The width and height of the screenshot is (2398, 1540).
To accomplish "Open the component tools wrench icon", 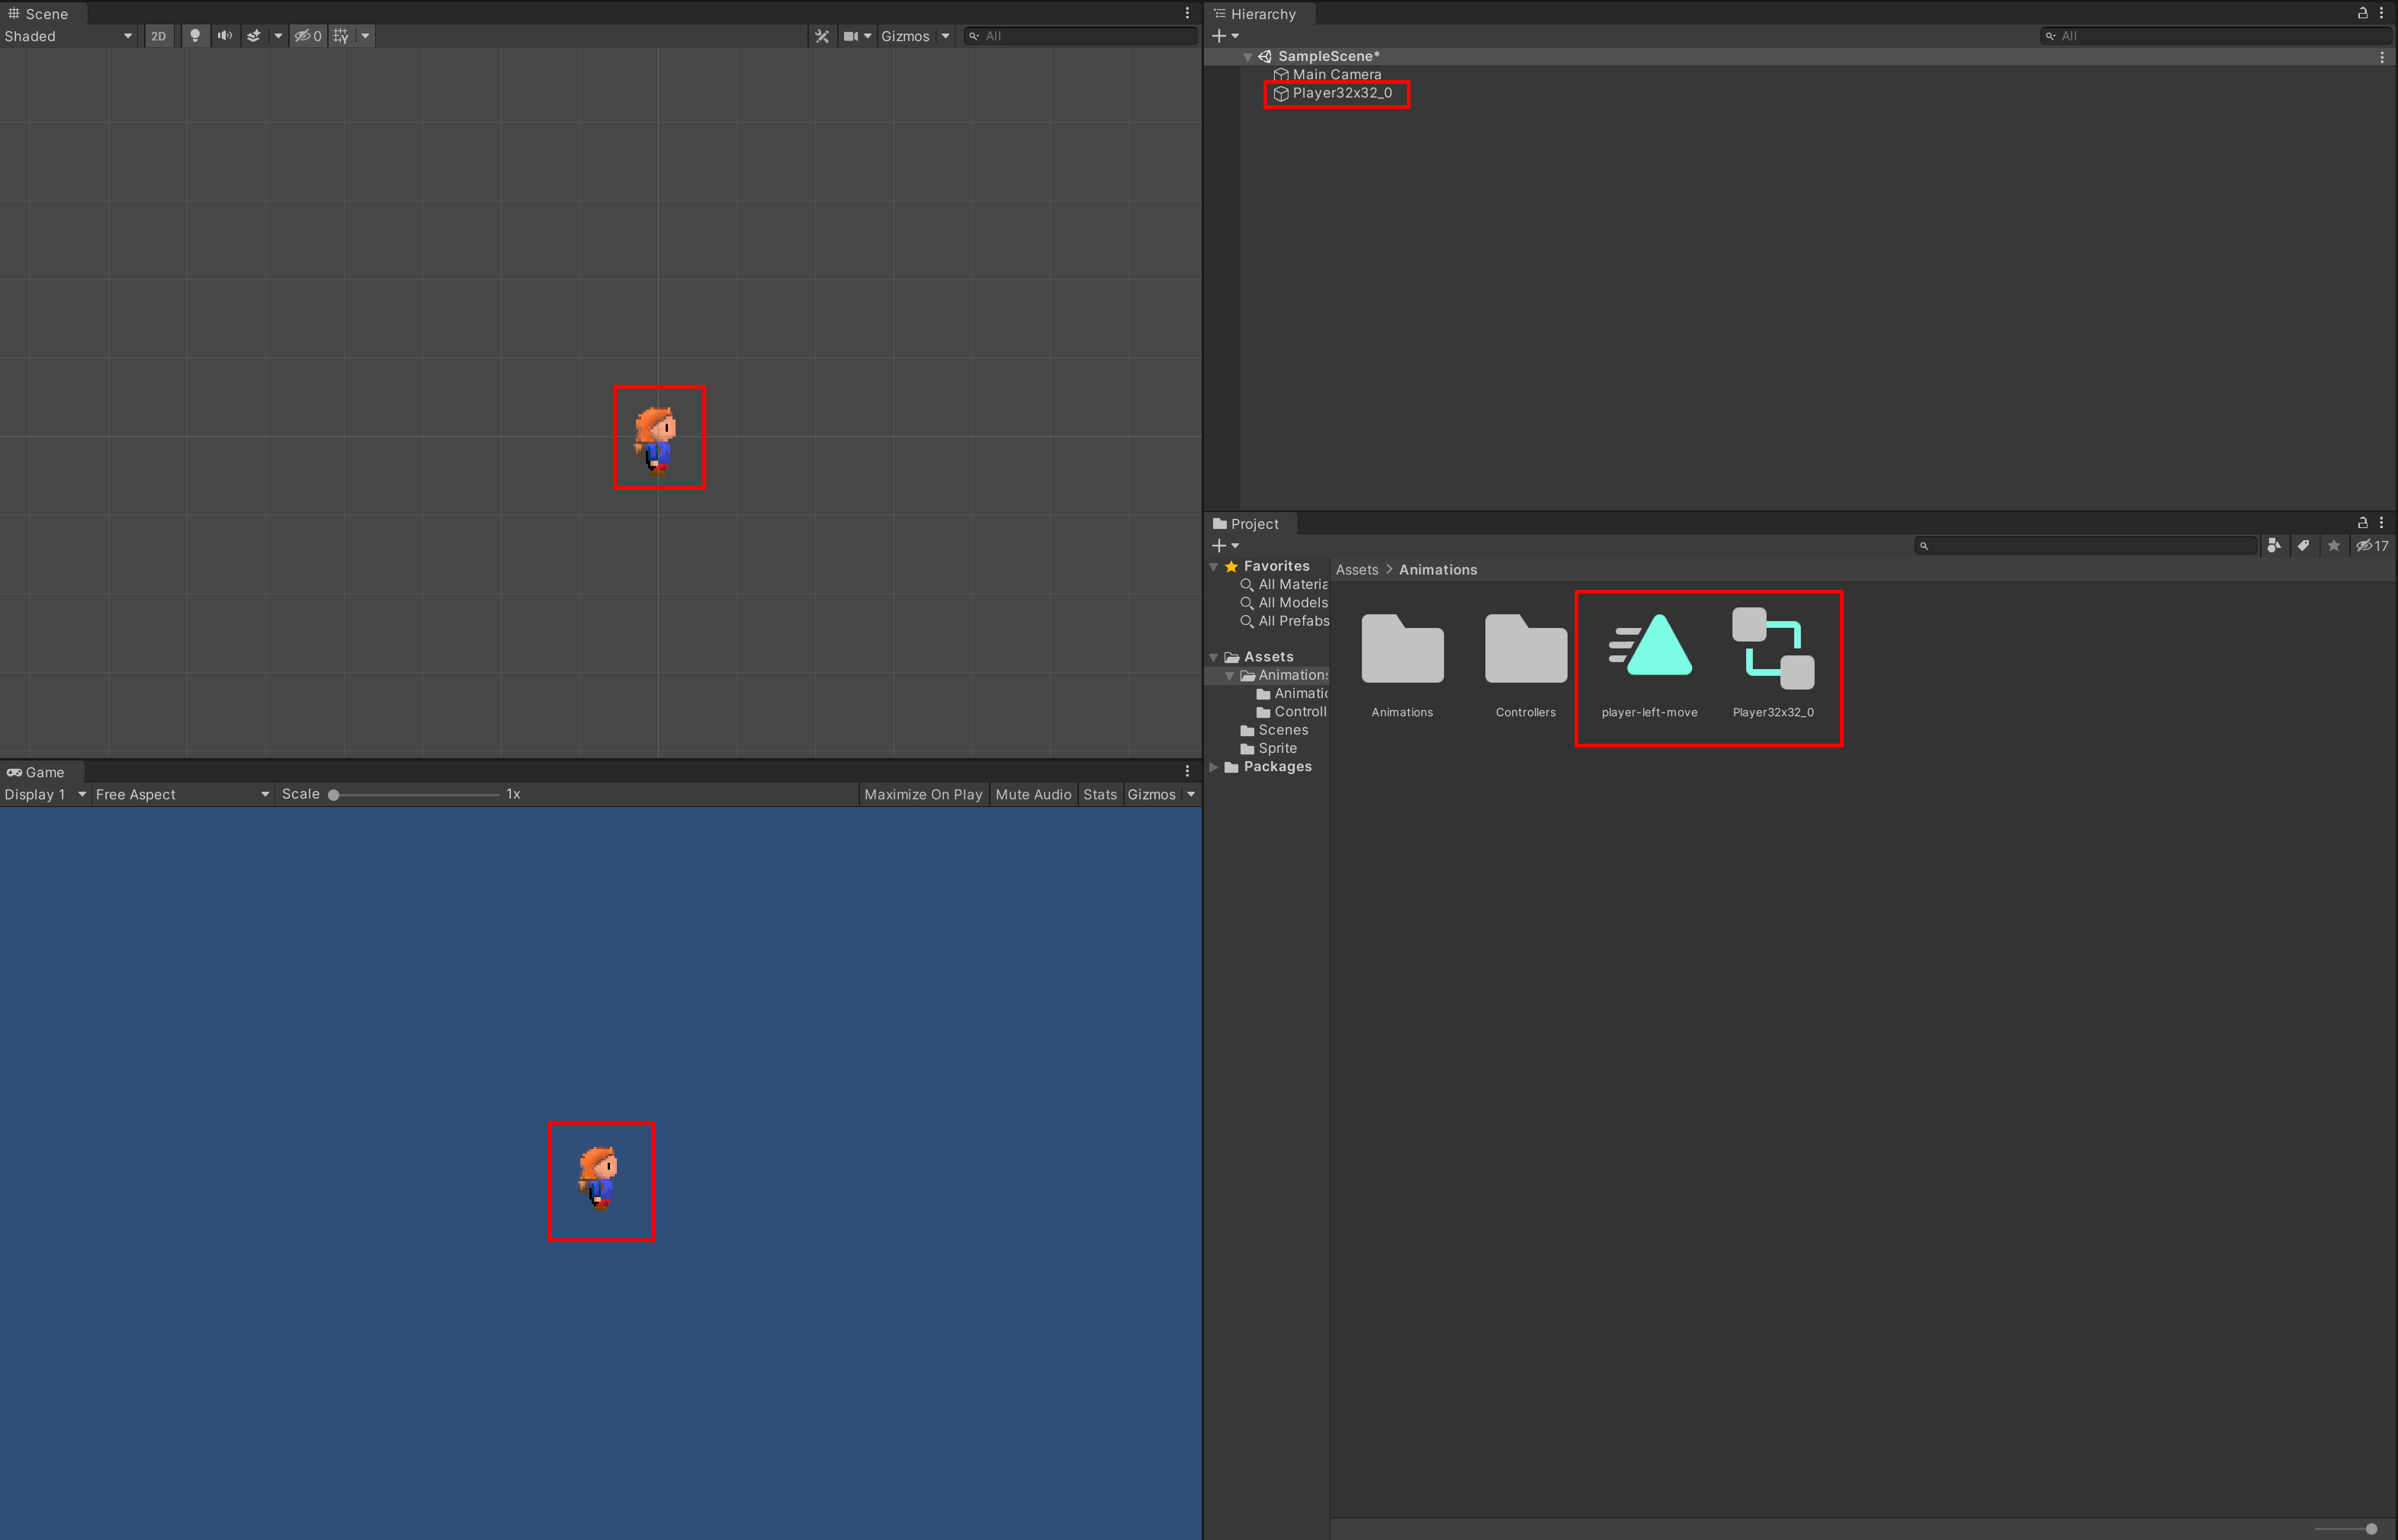I will (821, 36).
